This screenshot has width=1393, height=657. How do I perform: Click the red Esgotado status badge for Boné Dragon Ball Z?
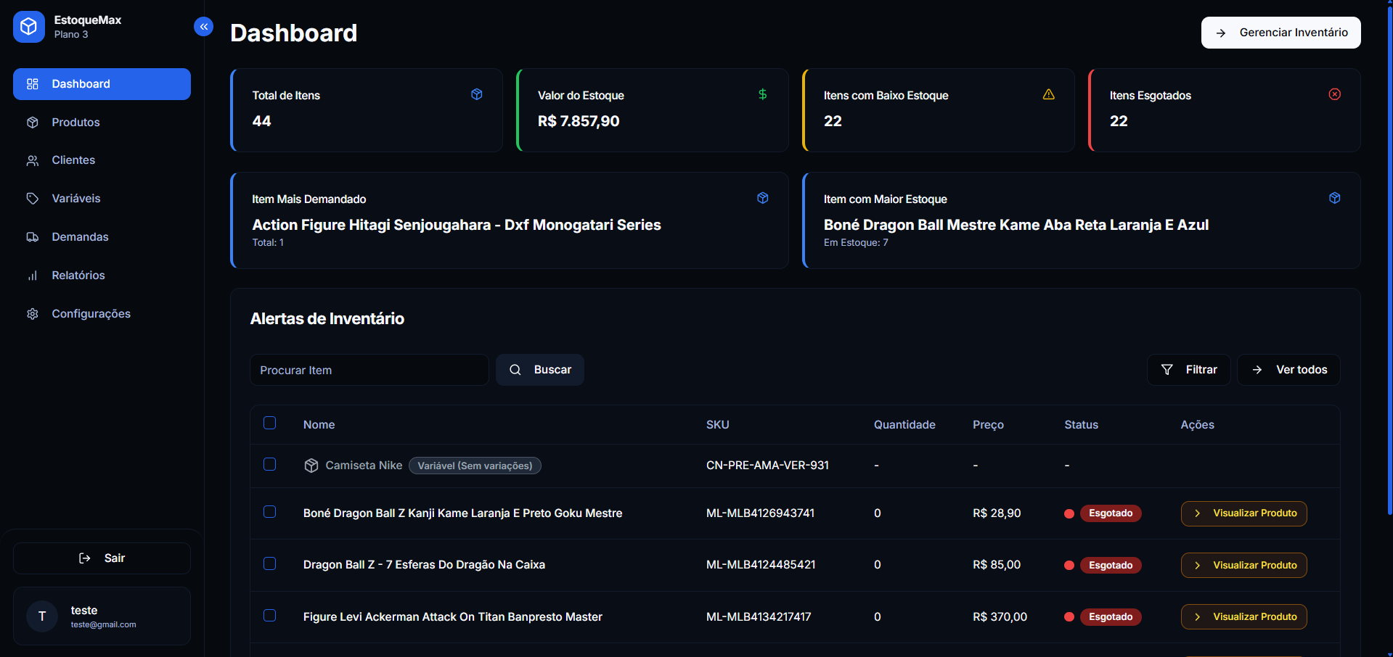tap(1110, 513)
